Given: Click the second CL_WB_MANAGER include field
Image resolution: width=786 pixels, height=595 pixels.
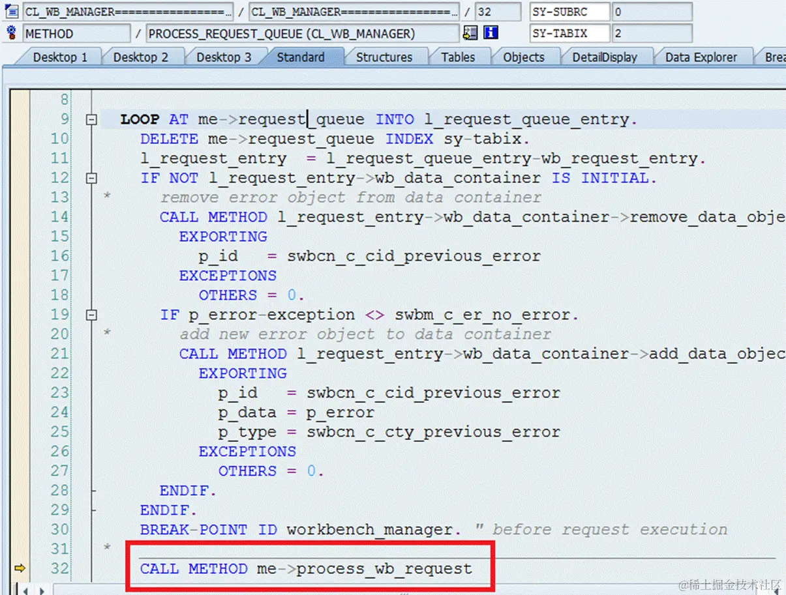Looking at the screenshot, I should click(x=354, y=12).
